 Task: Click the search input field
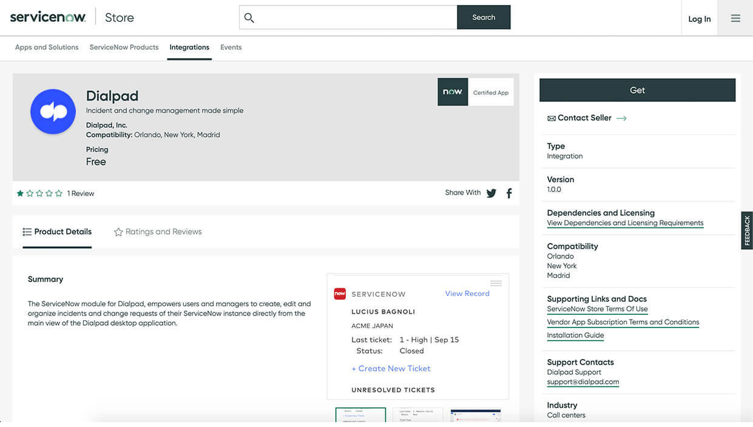pyautogui.click(x=348, y=18)
